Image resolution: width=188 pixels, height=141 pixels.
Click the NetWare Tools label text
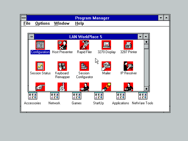point(142,103)
